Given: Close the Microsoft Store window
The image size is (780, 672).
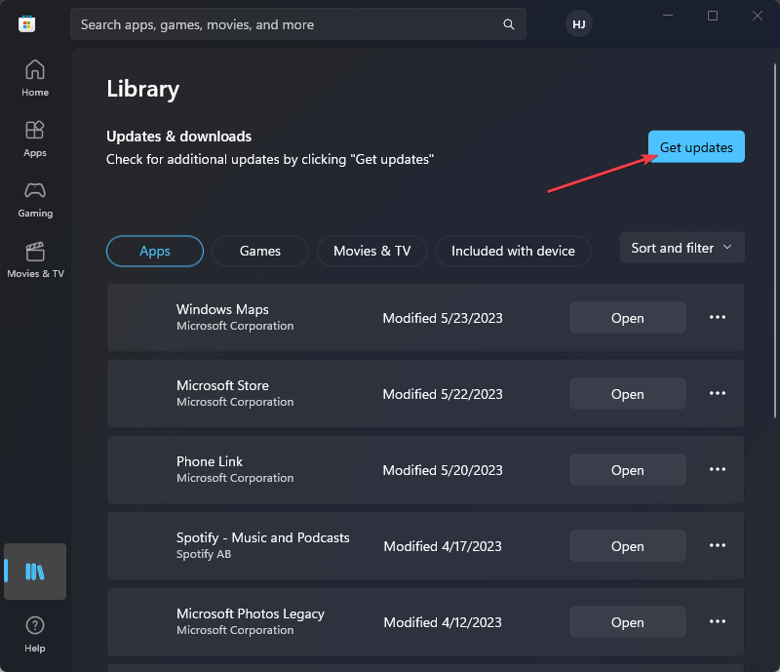Looking at the screenshot, I should (x=758, y=16).
